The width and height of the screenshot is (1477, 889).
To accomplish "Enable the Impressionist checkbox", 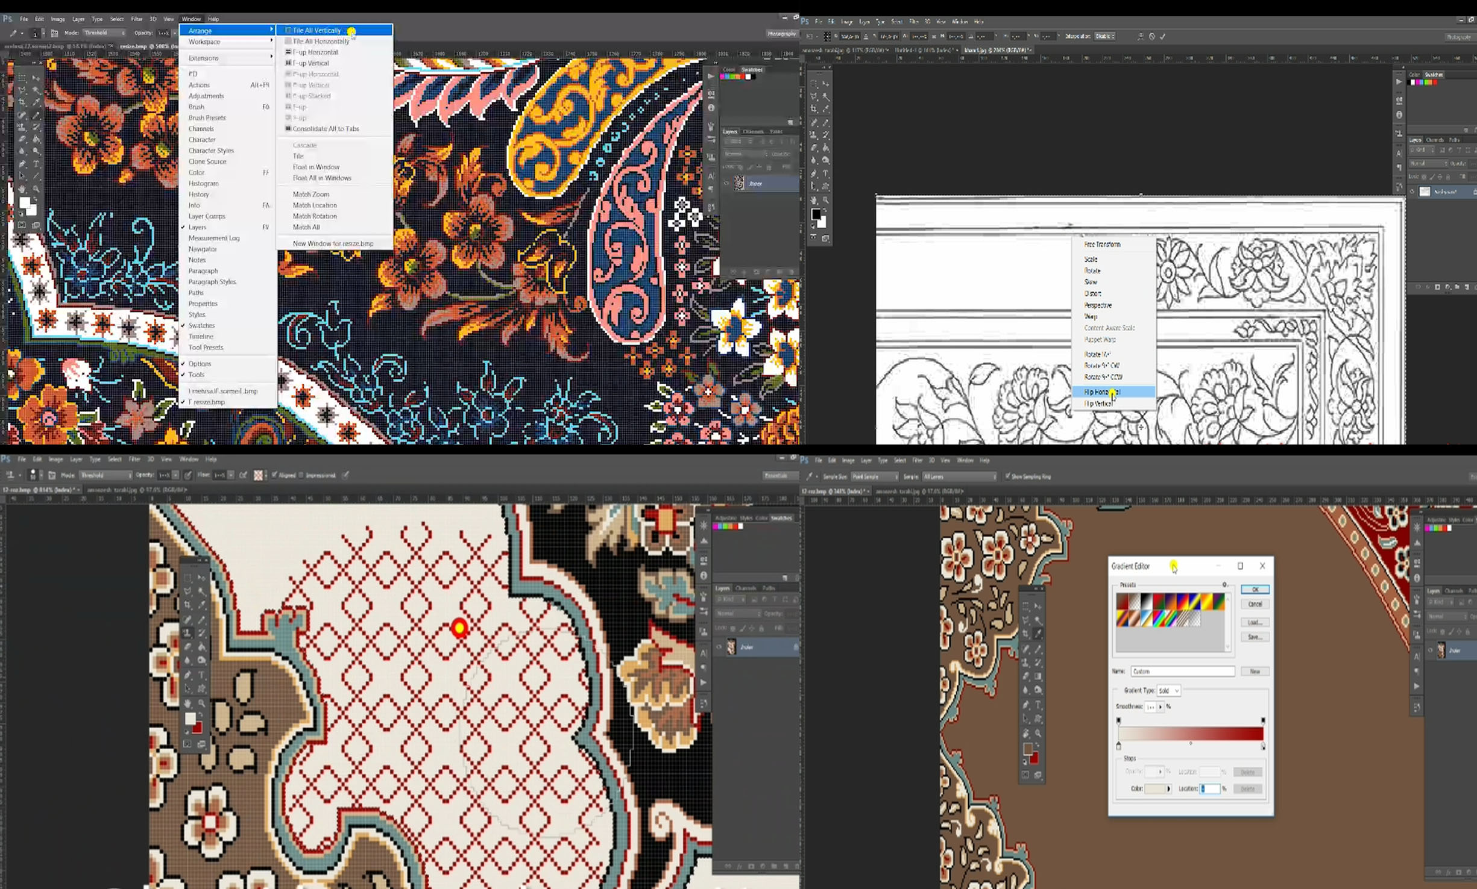I will click(x=301, y=475).
